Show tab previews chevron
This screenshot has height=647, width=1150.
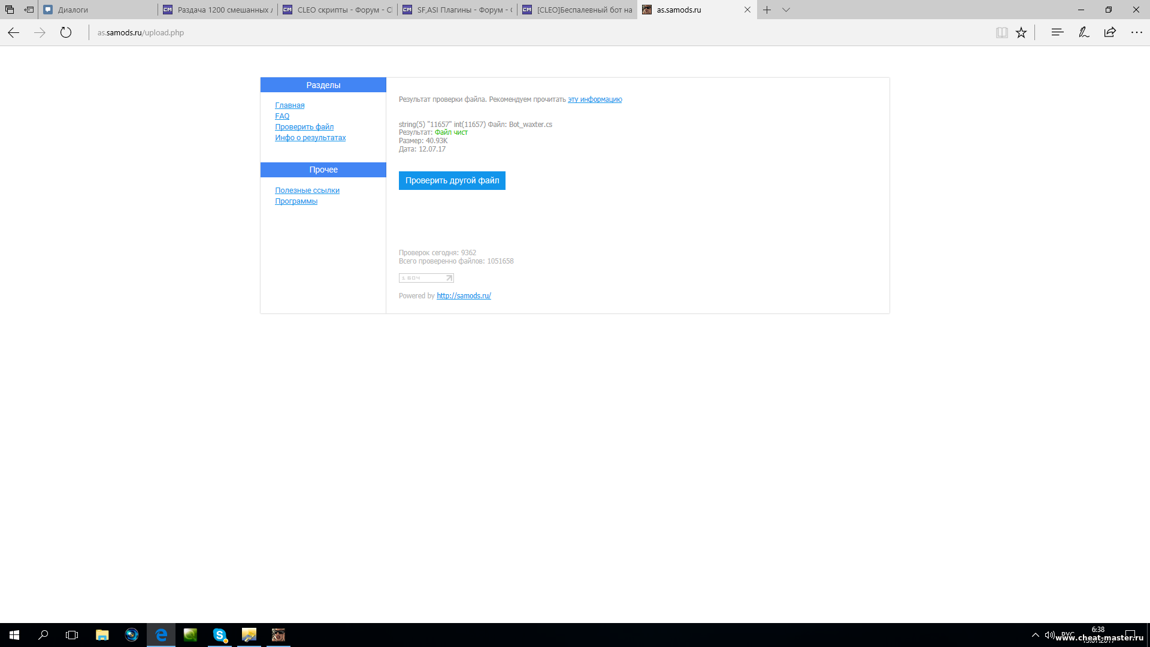point(786,10)
